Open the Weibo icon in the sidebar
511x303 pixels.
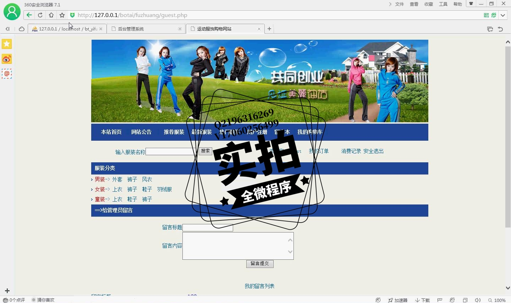[x=7, y=59]
